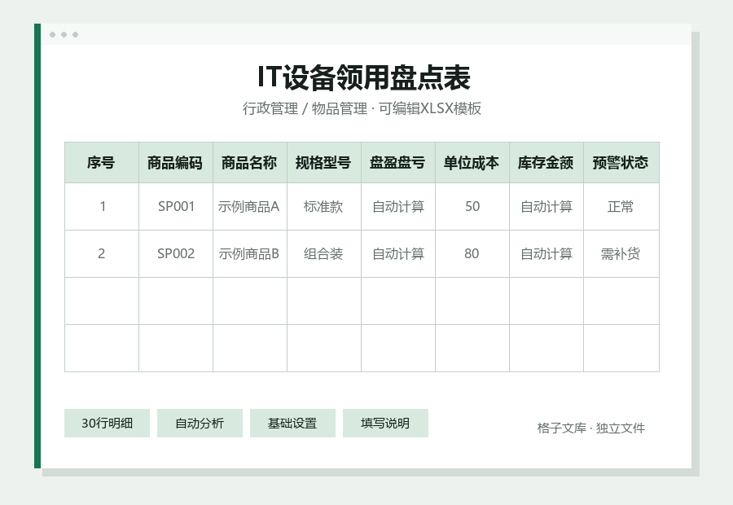The width and height of the screenshot is (733, 505).
Task: Click the SP001 product code cell
Action: (176, 206)
